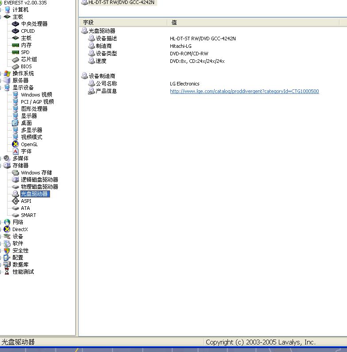Click the LG Electronics value
The height and width of the screenshot is (352, 347).
[x=185, y=84]
